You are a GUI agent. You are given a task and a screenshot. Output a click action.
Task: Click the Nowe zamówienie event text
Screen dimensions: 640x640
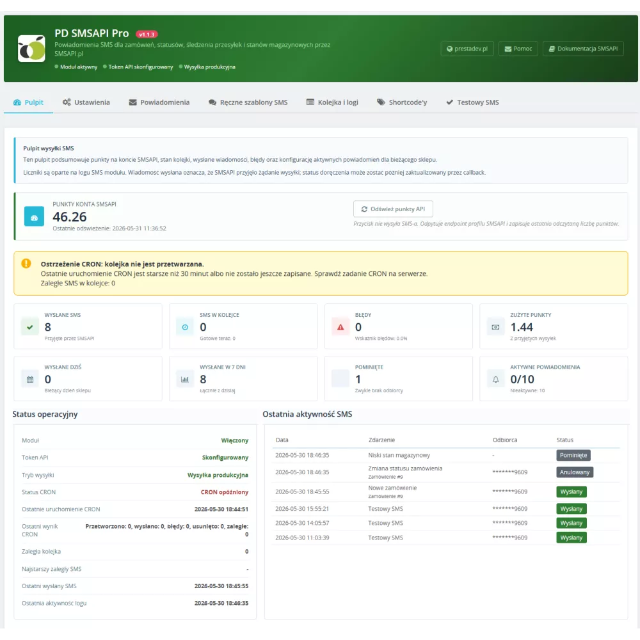click(x=393, y=488)
